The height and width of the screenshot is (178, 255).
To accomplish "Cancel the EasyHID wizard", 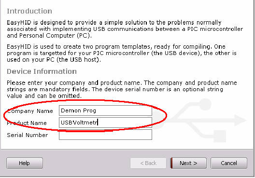I will [229, 163].
